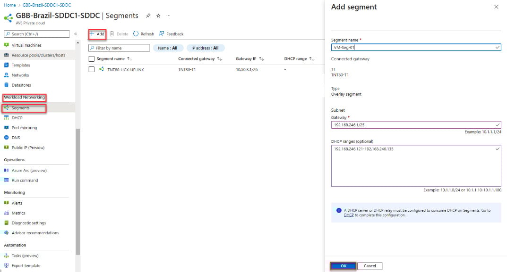Viewport: 507px width, 272px height.
Task: Click the Networks icon
Action: coord(7,75)
